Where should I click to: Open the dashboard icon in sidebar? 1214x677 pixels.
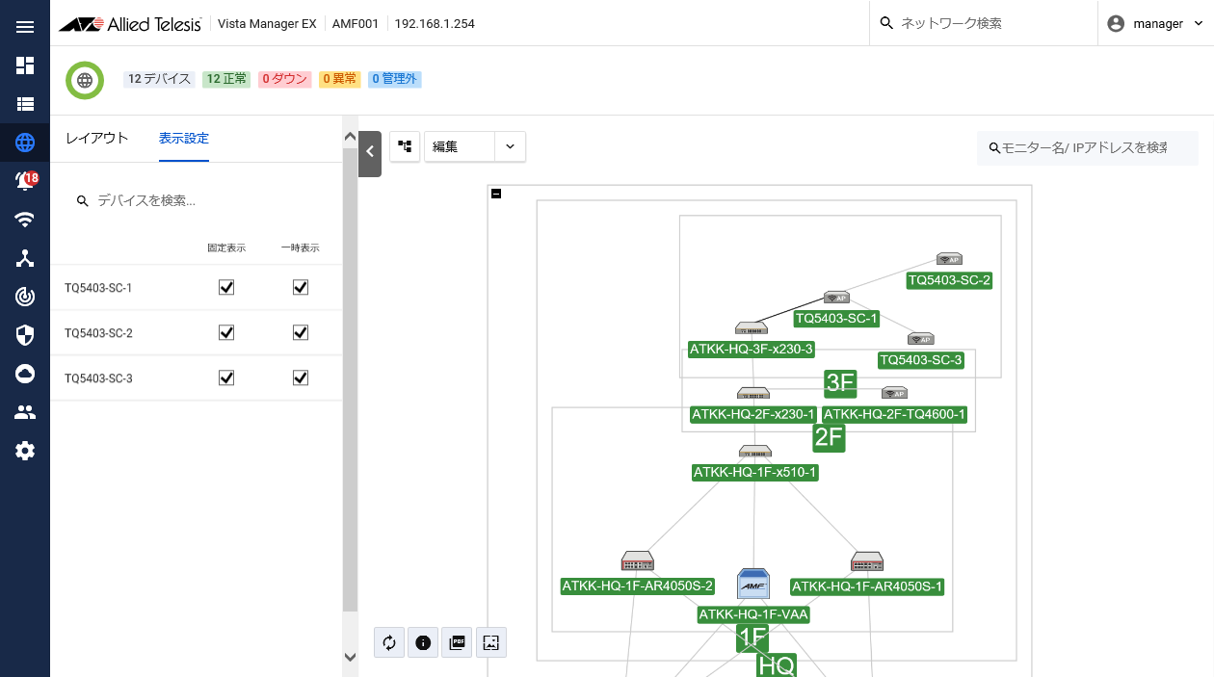coord(25,65)
